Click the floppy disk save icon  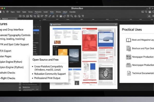61,16
